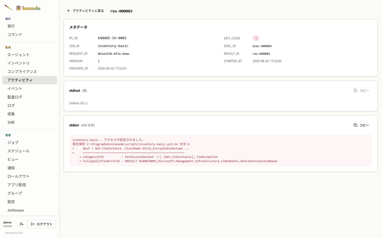The image size is (382, 238).
Task: Copy stdout with the コピー button
Action: click(361, 90)
